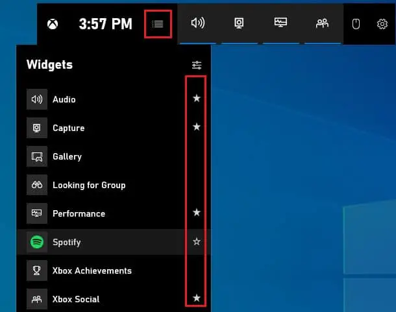Click the Audio speaker icon in list
The width and height of the screenshot is (396, 312).
tap(37, 99)
